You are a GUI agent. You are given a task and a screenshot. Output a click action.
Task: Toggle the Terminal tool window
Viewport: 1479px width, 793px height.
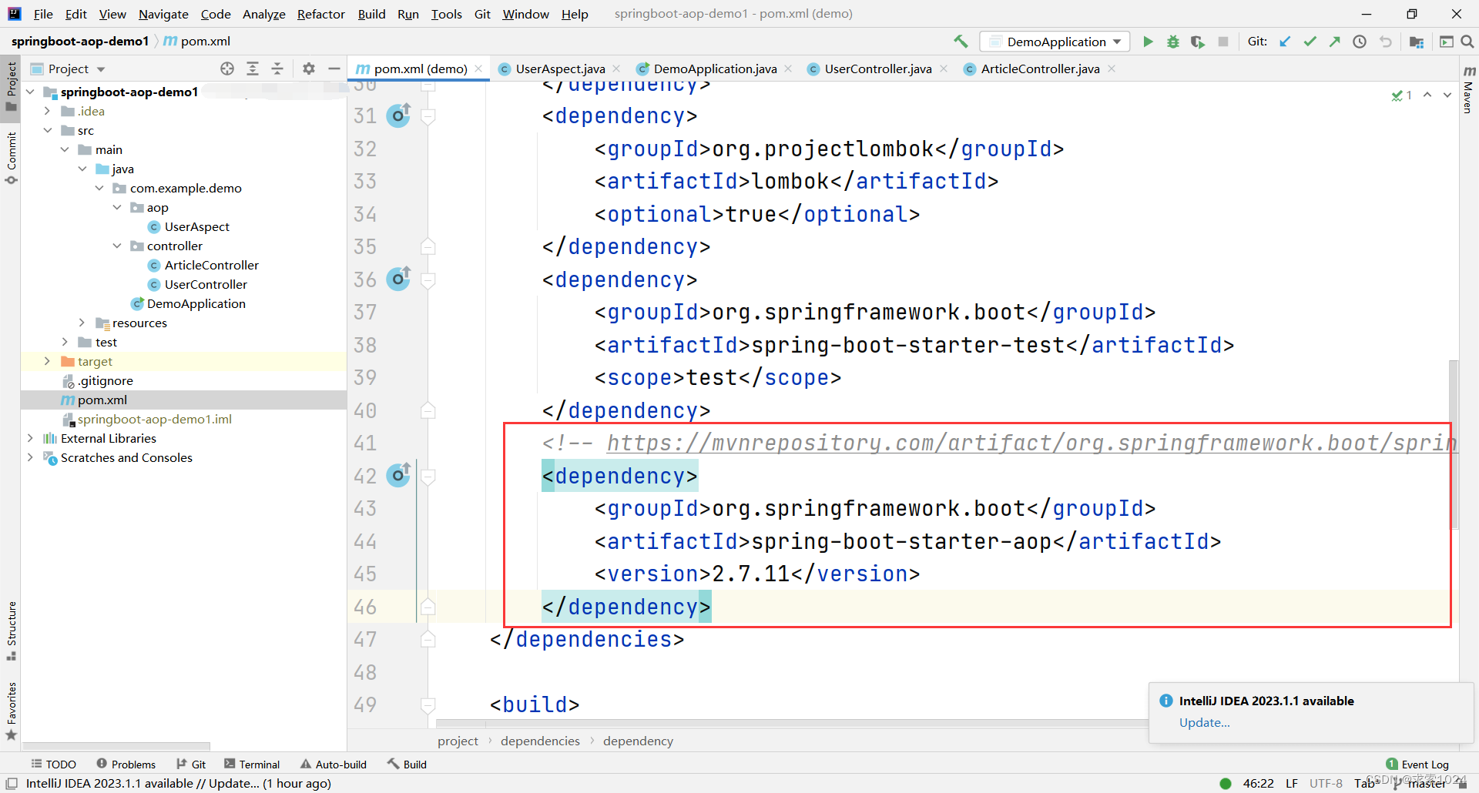click(x=252, y=764)
